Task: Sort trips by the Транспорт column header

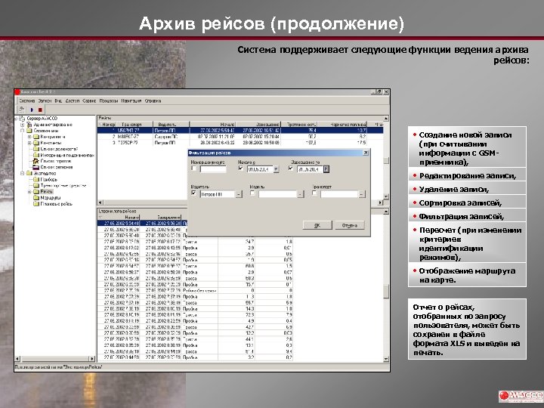Action: (x=134, y=124)
